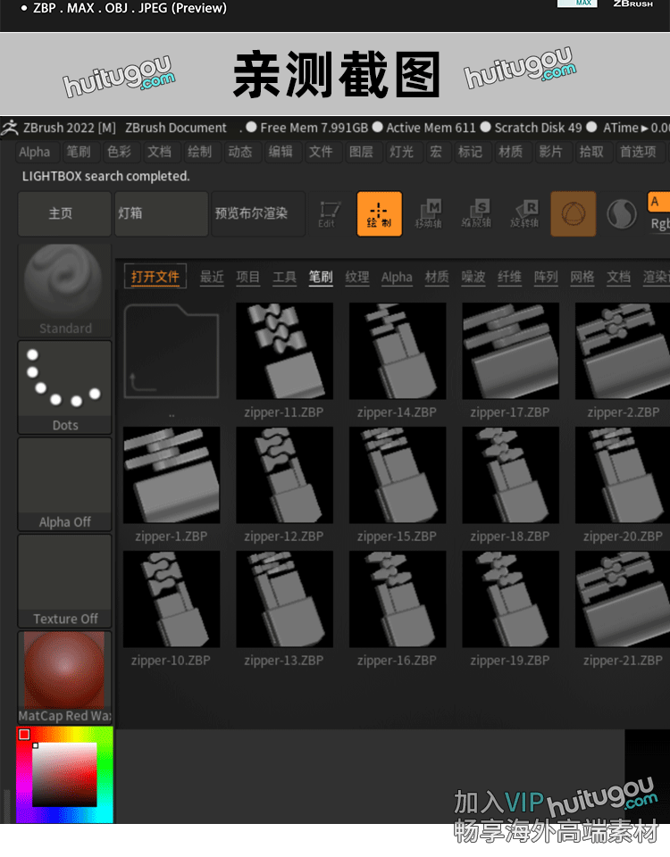Image resolution: width=670 pixels, height=857 pixels.
Task: Toggle the orange A button
Action: (x=658, y=202)
